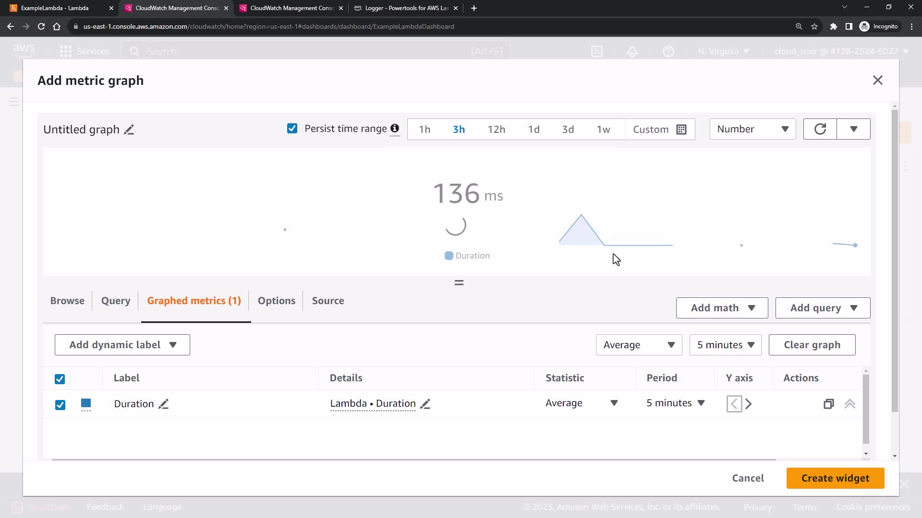Screen dimensions: 922x518
Task: Expand the Add math dropdown
Action: 722,308
